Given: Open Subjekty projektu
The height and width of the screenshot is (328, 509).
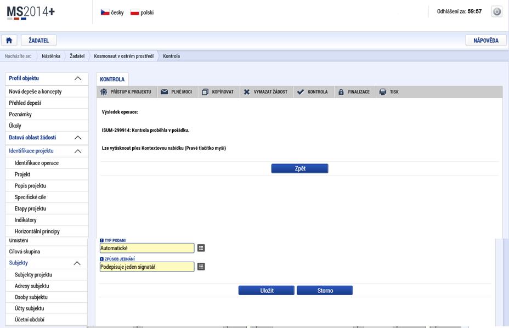Looking at the screenshot, I should [47, 275].
